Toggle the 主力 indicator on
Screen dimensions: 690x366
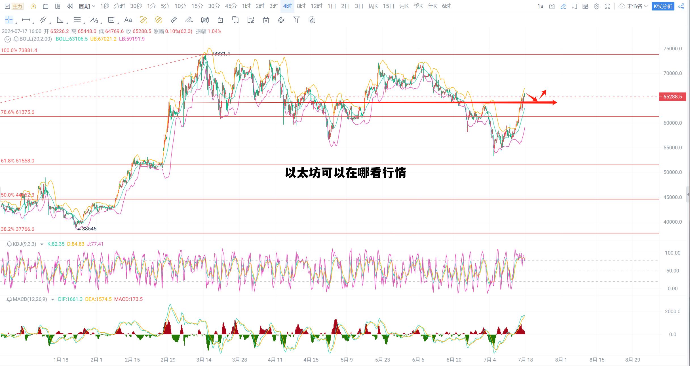[17, 6]
